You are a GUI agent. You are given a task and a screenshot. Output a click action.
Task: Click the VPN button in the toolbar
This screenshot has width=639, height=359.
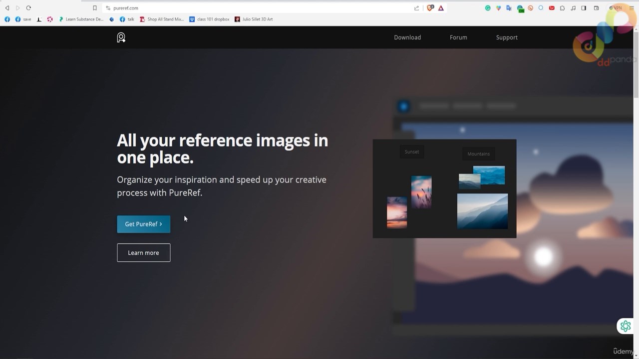click(616, 8)
